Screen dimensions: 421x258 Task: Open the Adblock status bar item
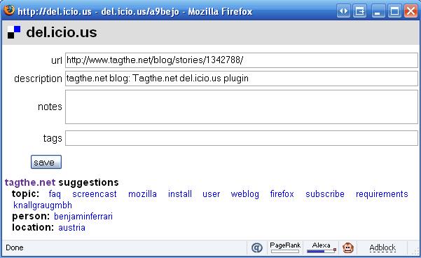382,247
